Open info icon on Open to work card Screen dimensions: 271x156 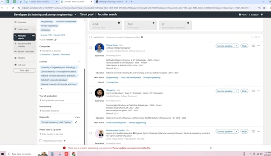pyautogui.click(x=119, y=23)
